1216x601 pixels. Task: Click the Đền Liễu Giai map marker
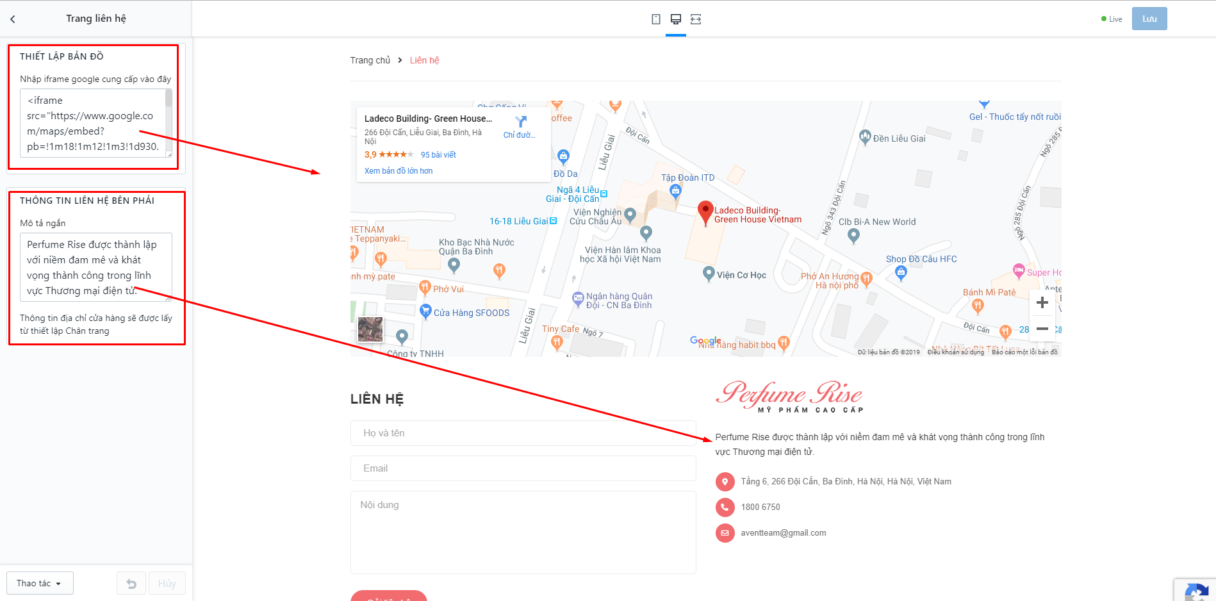(x=865, y=137)
